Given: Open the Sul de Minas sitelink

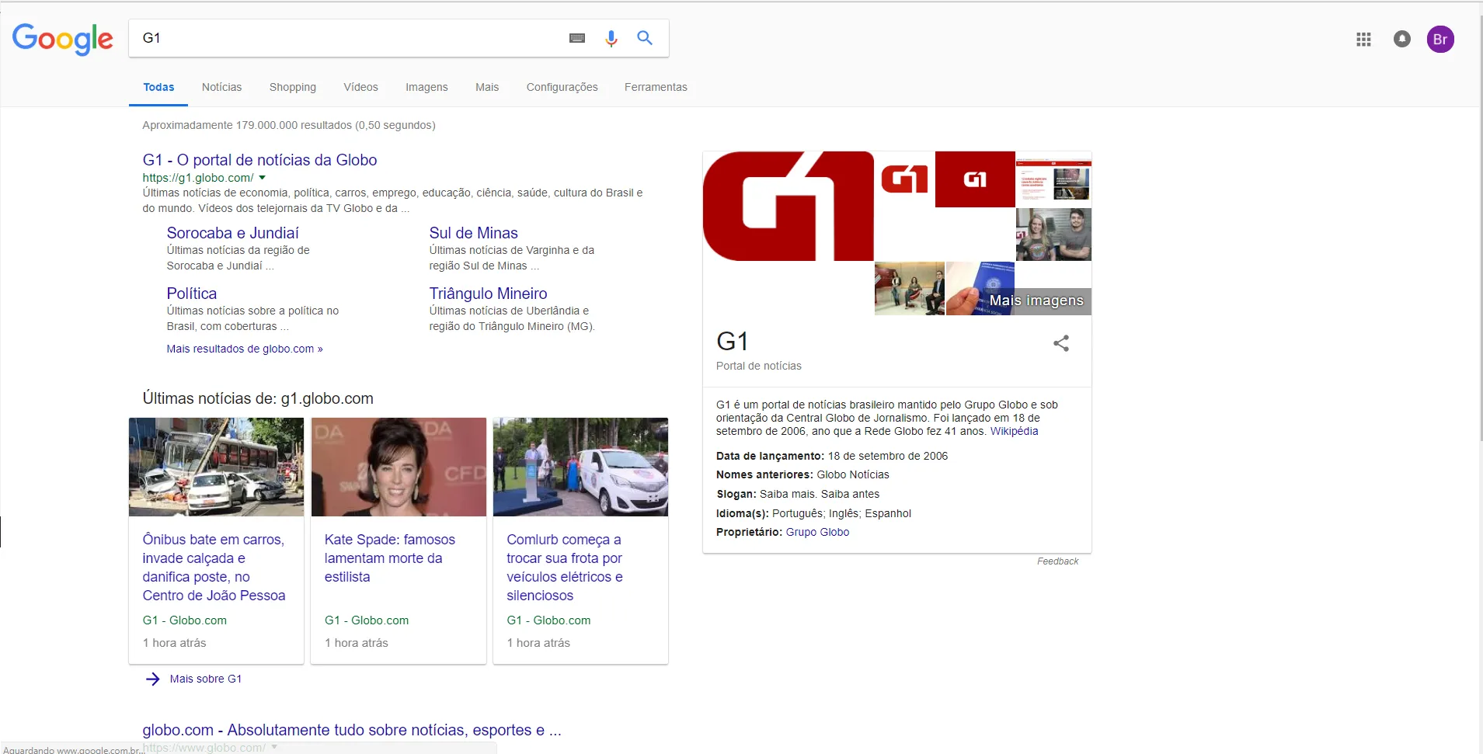Looking at the screenshot, I should (473, 233).
